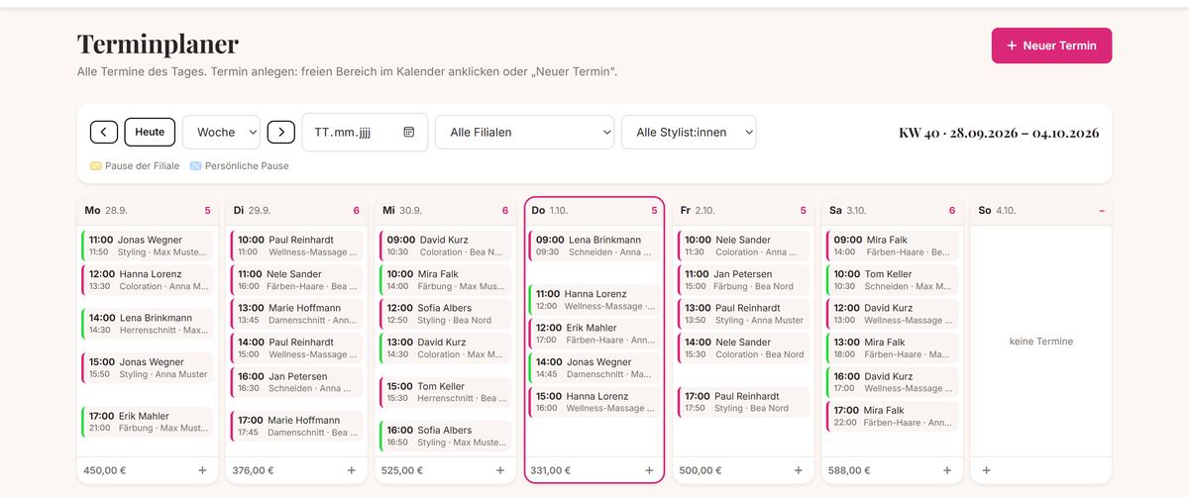Add appointment plus in Thursday footer
The image size is (1189, 497).
click(649, 470)
